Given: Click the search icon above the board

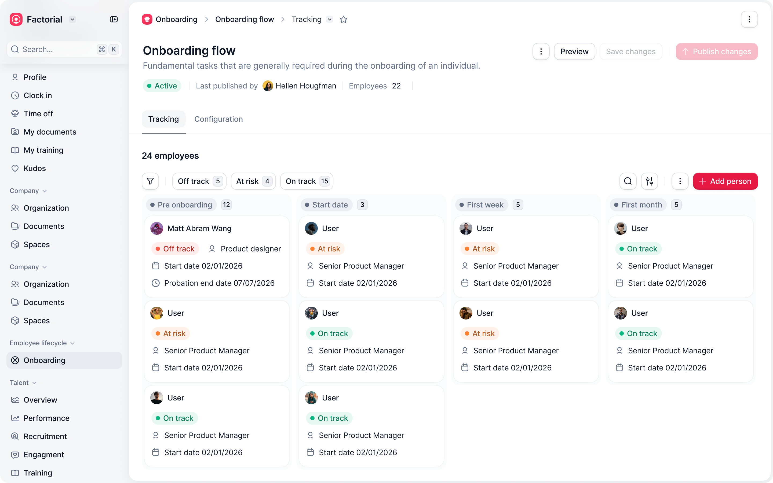Looking at the screenshot, I should pyautogui.click(x=628, y=181).
